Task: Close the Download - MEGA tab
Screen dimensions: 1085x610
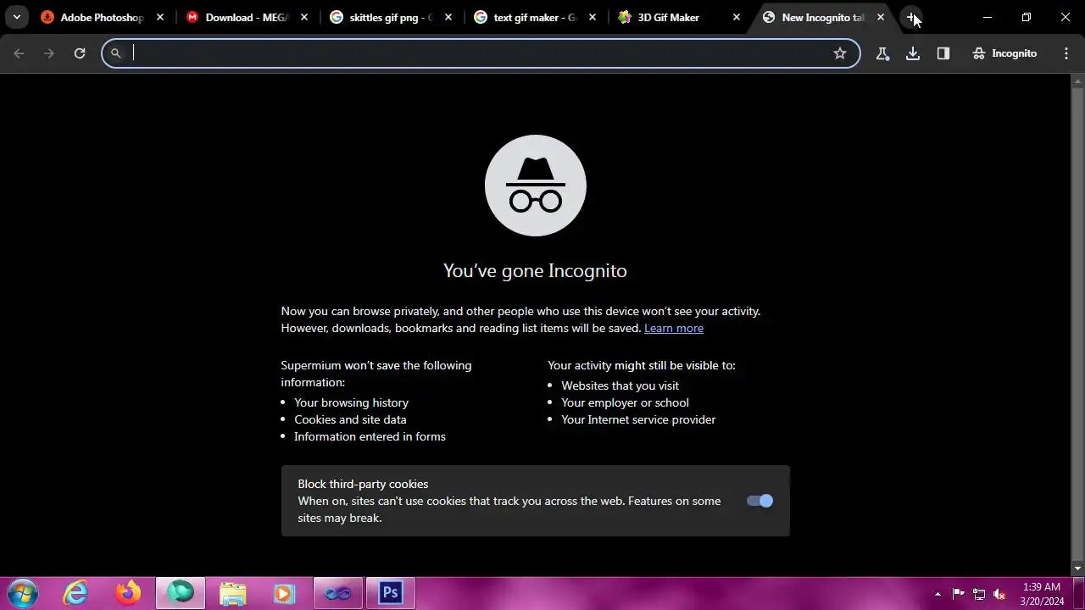Action: click(x=304, y=17)
